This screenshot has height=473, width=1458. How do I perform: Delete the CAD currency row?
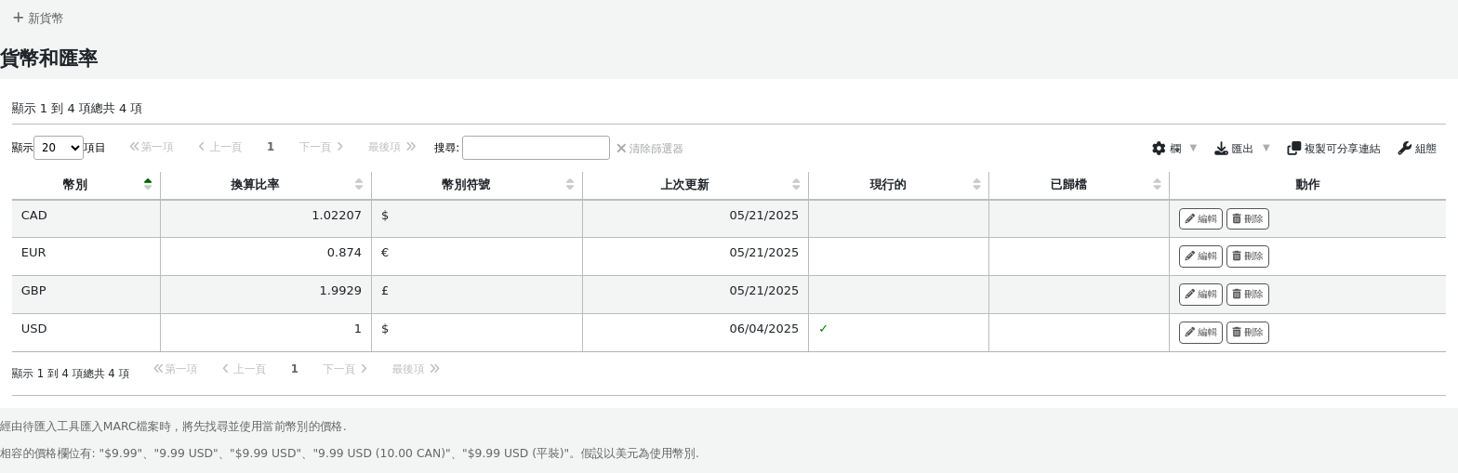click(x=1247, y=218)
